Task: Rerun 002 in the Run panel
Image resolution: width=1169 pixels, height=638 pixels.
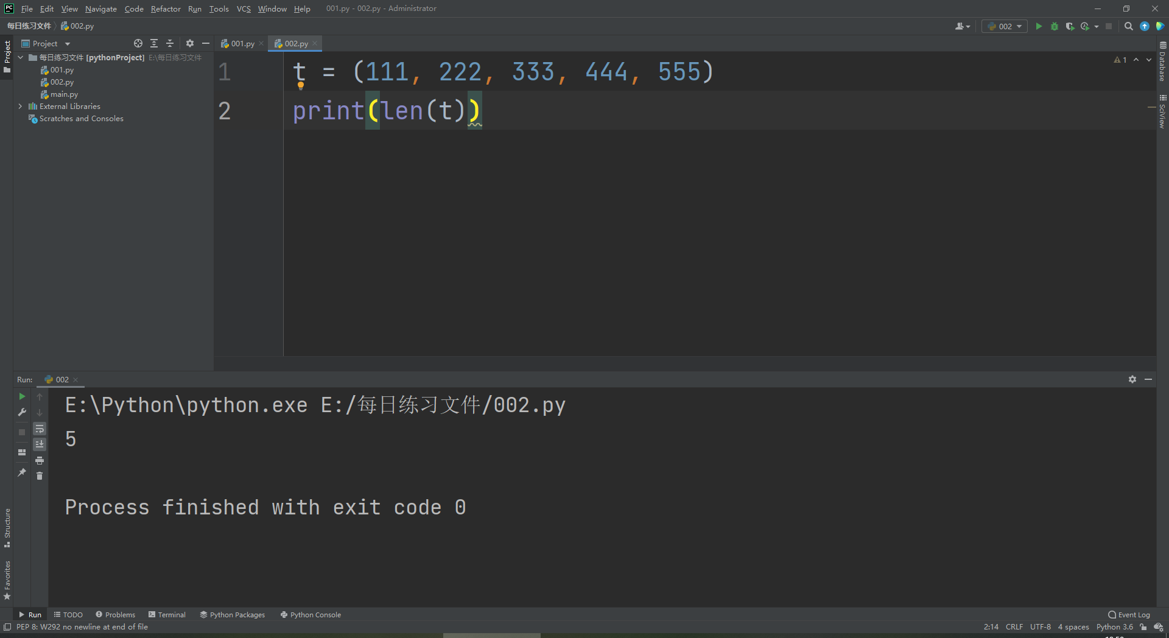Action: pyautogui.click(x=22, y=396)
